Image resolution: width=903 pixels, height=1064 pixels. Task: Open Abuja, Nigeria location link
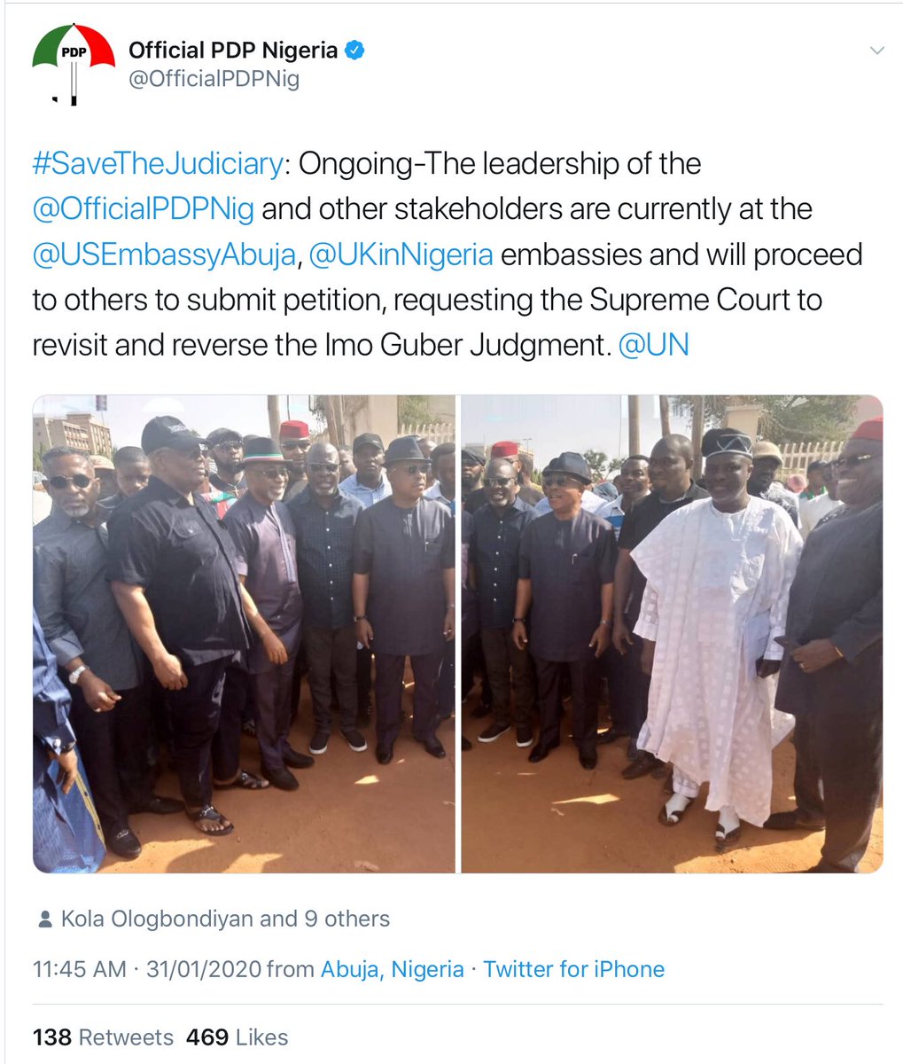392,969
